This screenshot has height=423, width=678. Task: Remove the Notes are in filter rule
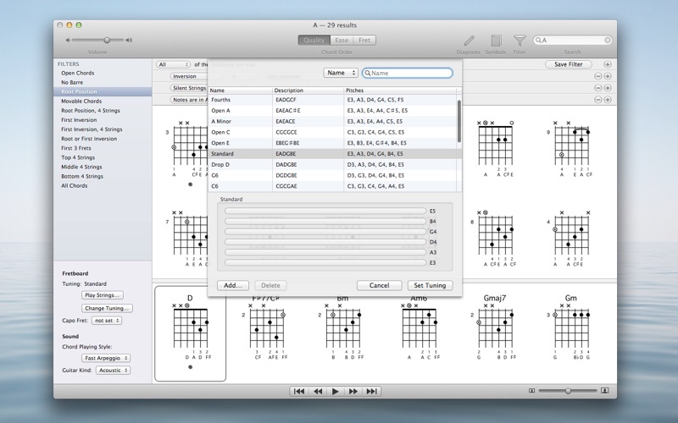pyautogui.click(x=598, y=99)
